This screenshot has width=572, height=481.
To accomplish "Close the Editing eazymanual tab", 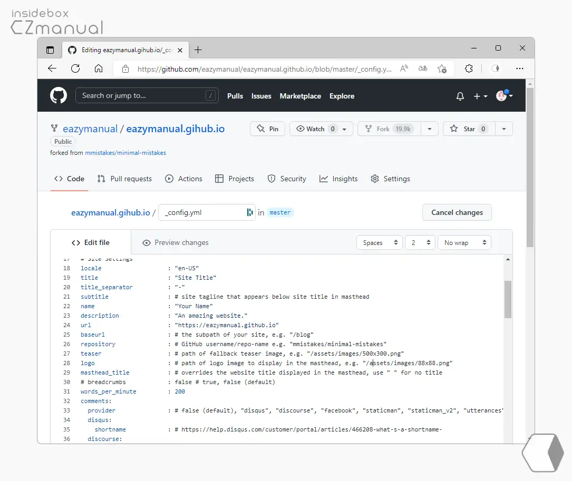I will tap(180, 51).
